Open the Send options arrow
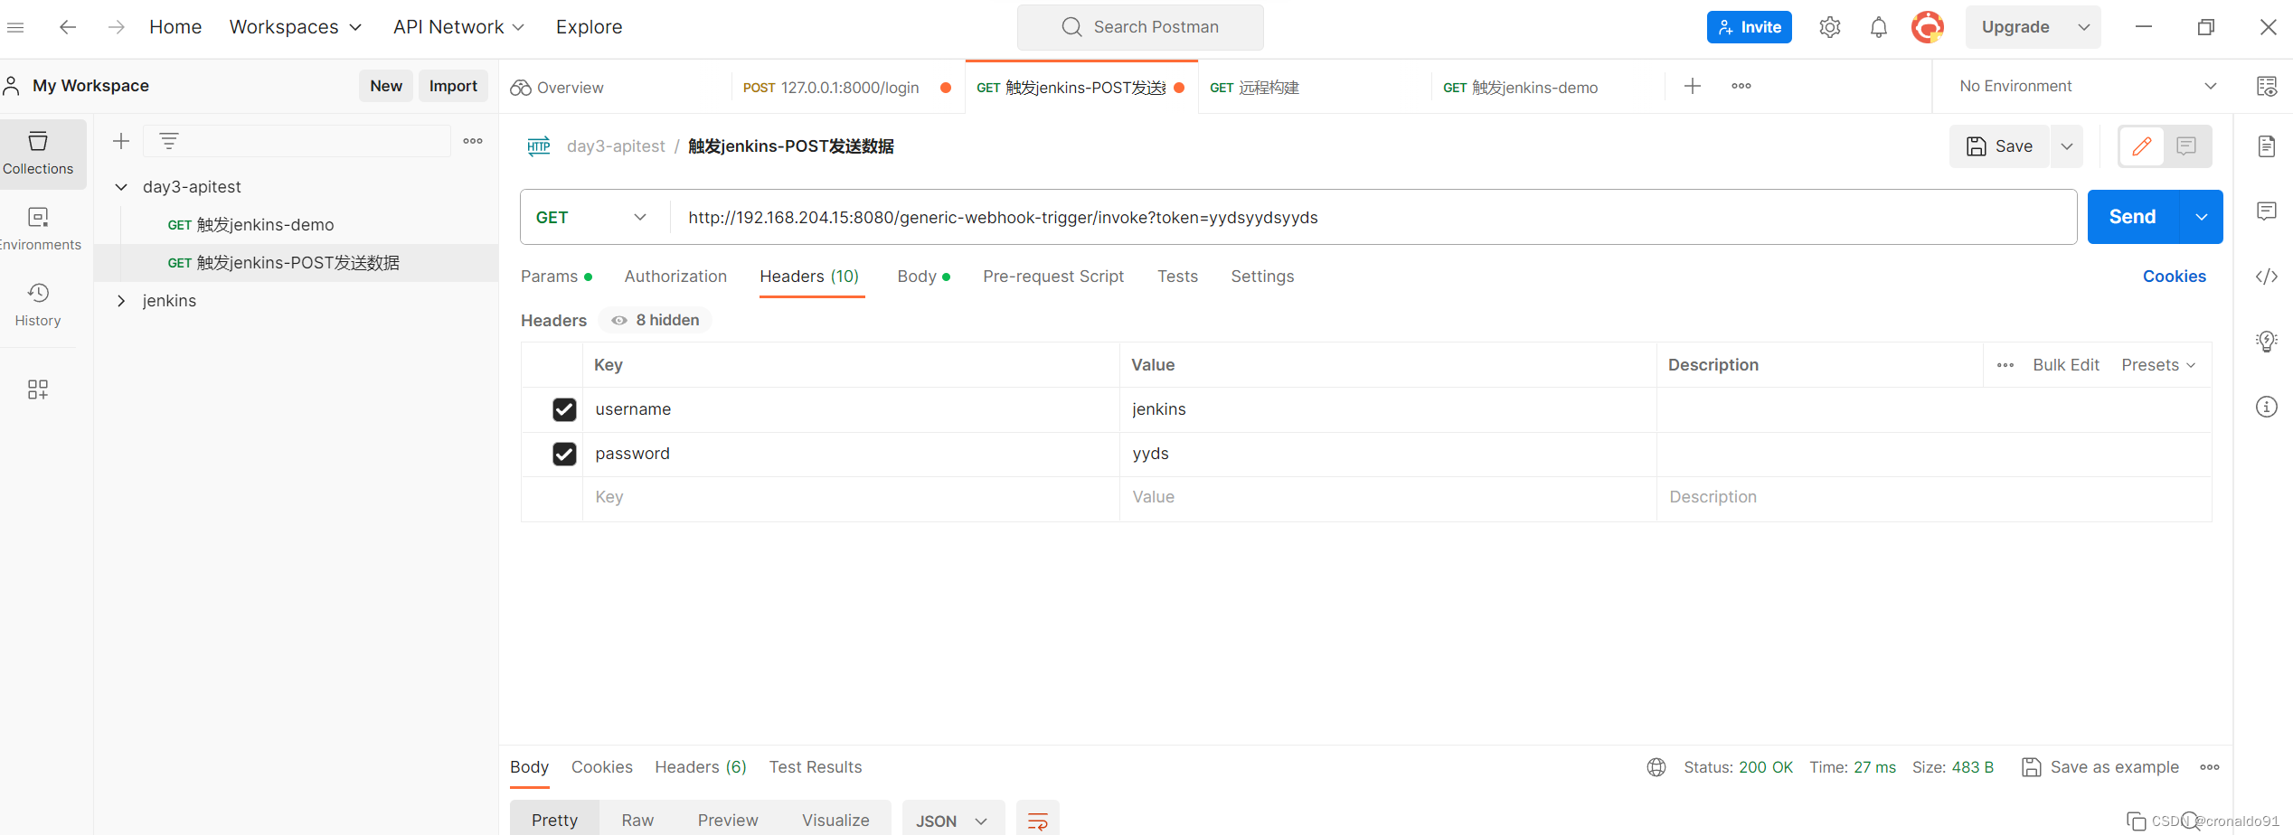Image resolution: width=2293 pixels, height=835 pixels. 2202,217
